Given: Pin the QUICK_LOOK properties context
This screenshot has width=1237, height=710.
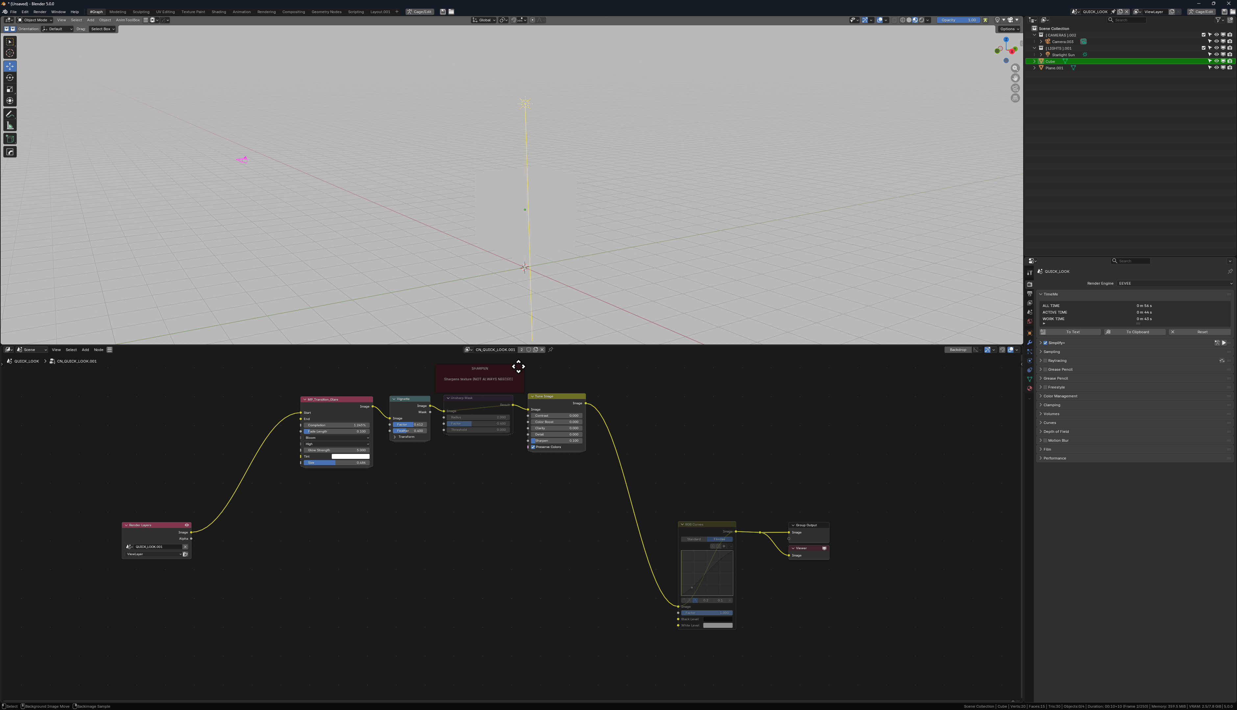Looking at the screenshot, I should pos(1230,272).
